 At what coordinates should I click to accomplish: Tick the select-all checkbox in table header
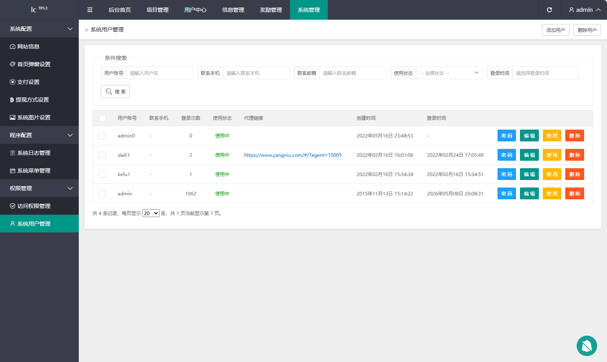102,118
